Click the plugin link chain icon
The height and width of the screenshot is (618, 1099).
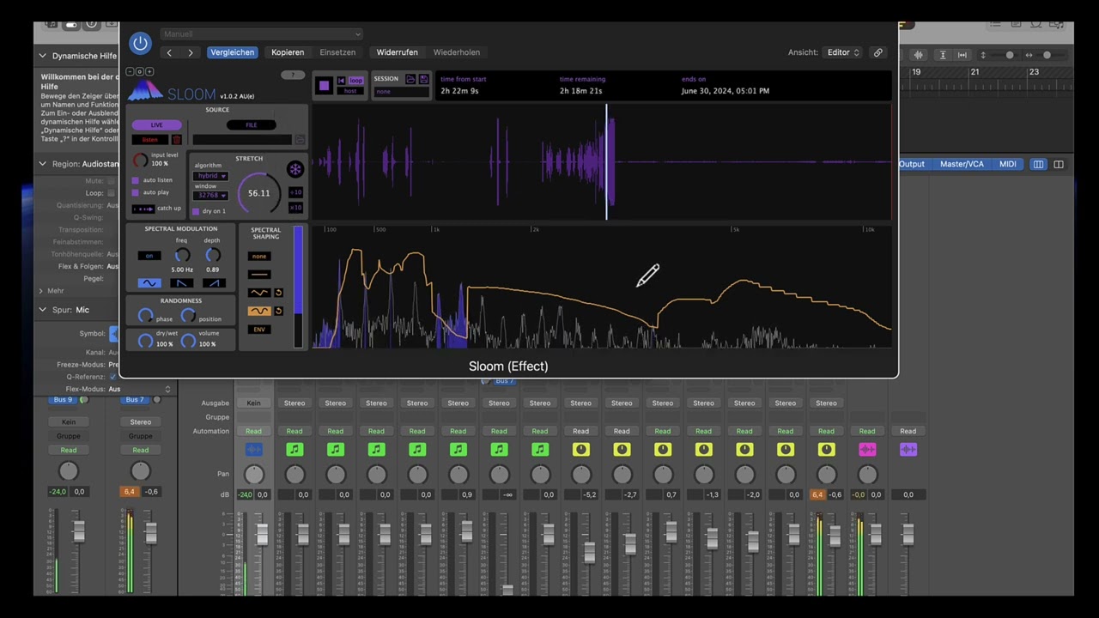click(x=877, y=52)
